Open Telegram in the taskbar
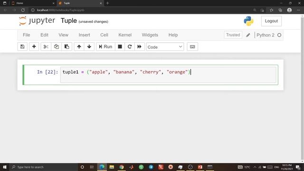The image size is (304, 171). tap(151, 167)
